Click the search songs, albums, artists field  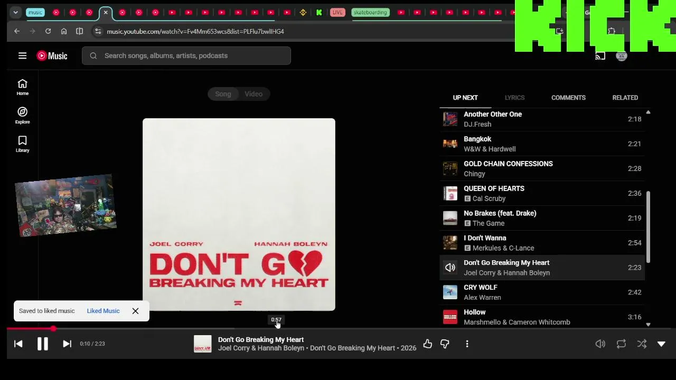186,55
